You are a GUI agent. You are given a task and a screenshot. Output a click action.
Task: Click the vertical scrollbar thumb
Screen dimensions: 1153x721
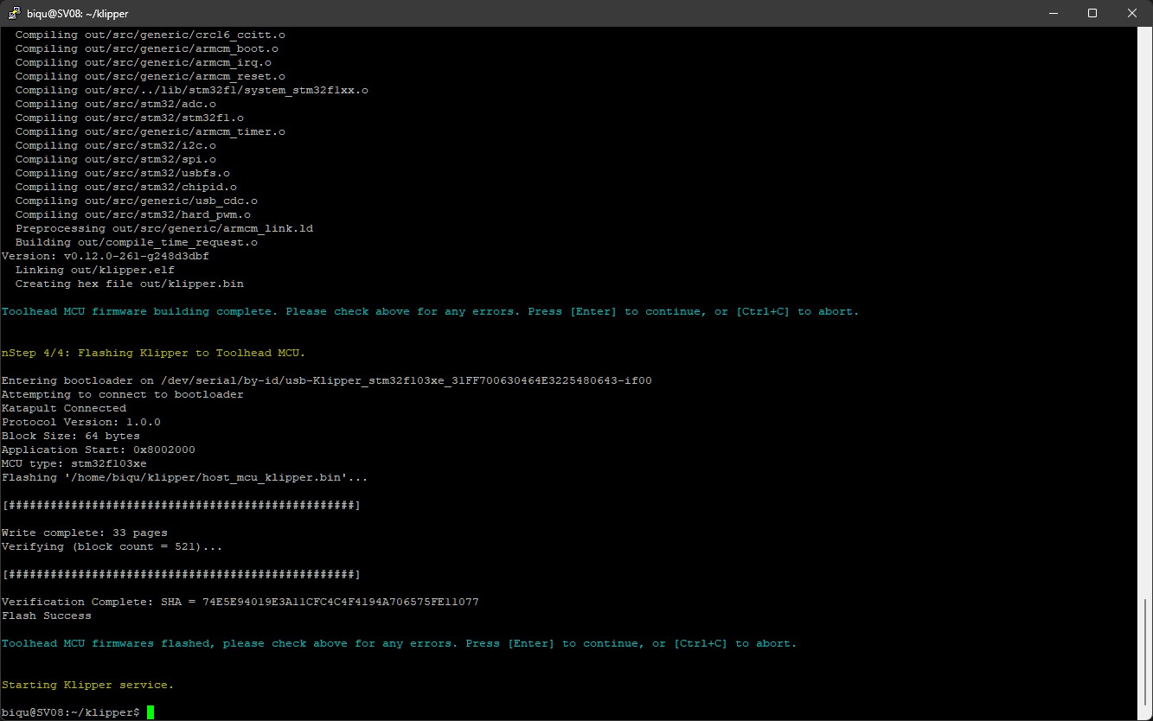tap(1145, 652)
